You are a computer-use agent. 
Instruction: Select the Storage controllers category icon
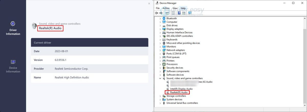(164, 96)
